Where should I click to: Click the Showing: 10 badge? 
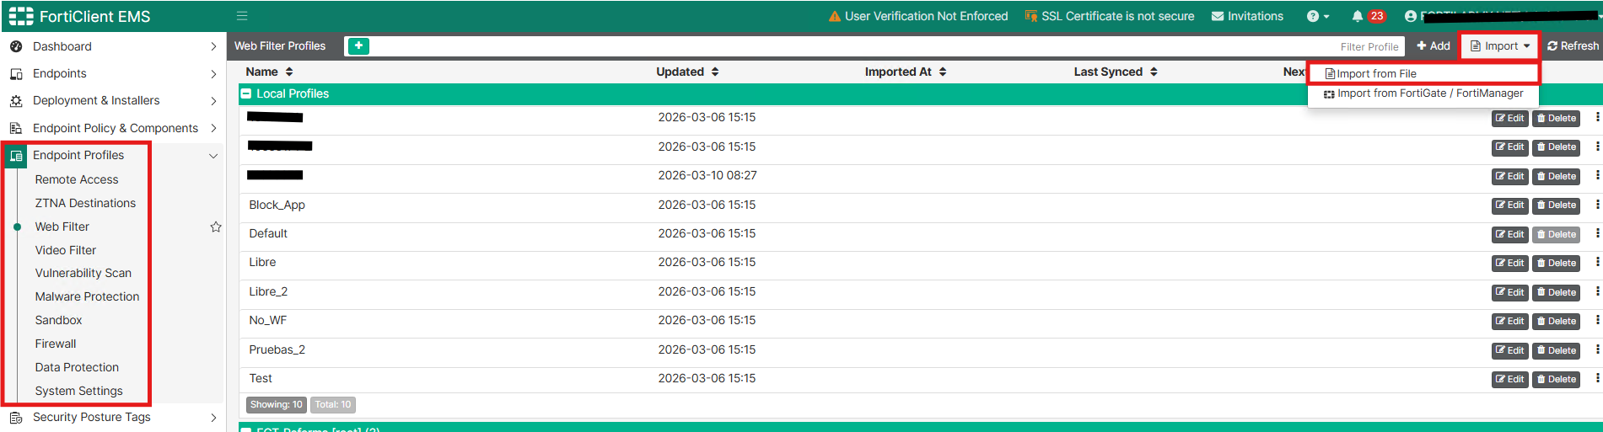point(276,405)
